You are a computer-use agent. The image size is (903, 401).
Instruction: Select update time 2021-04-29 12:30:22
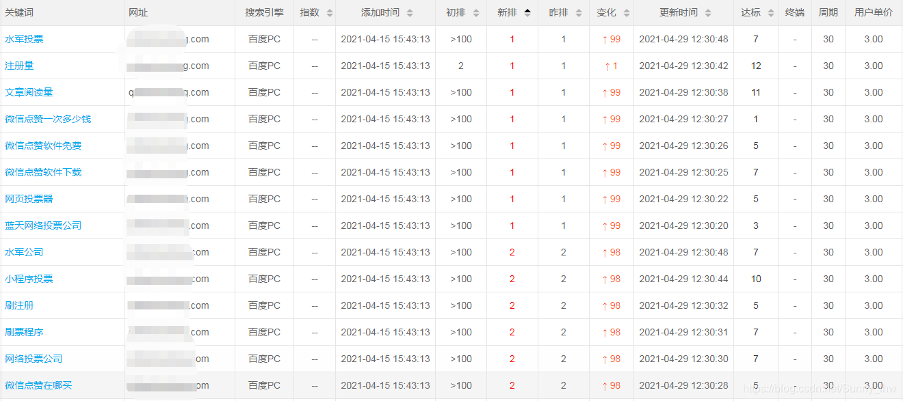[683, 199]
